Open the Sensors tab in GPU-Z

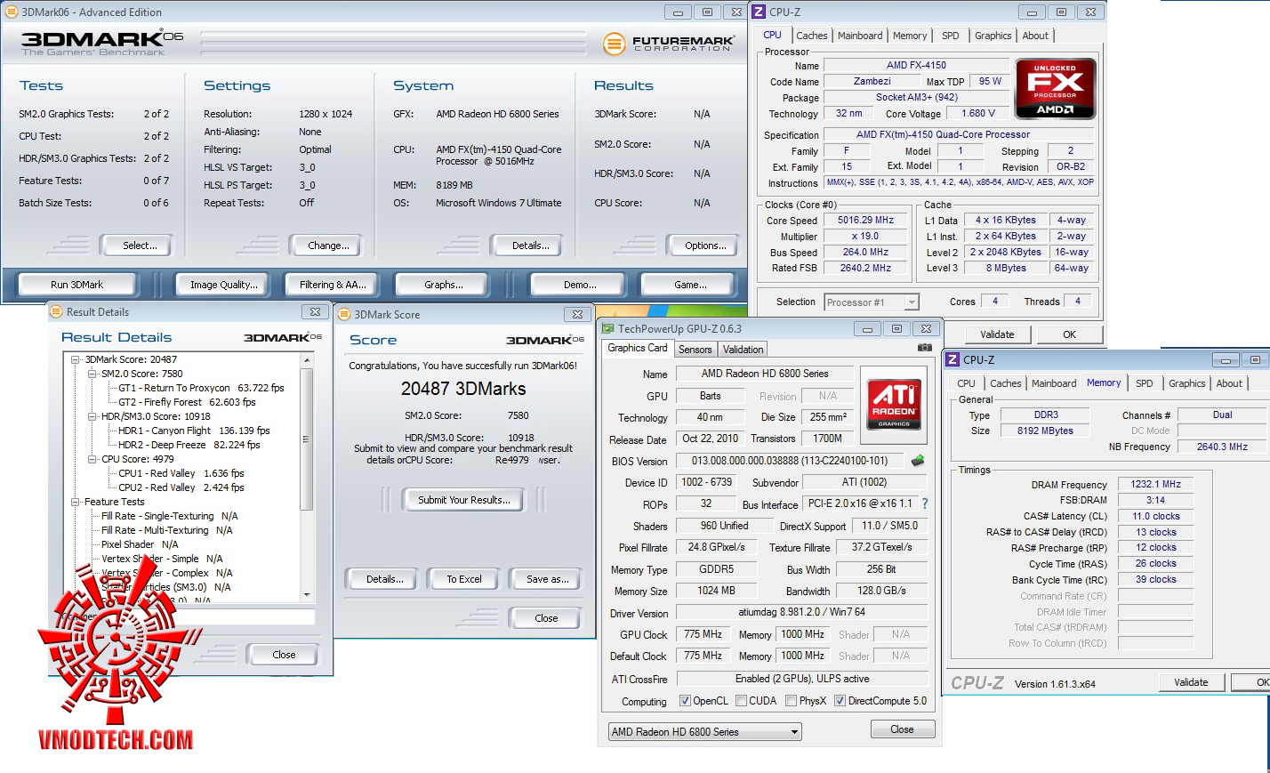click(695, 350)
